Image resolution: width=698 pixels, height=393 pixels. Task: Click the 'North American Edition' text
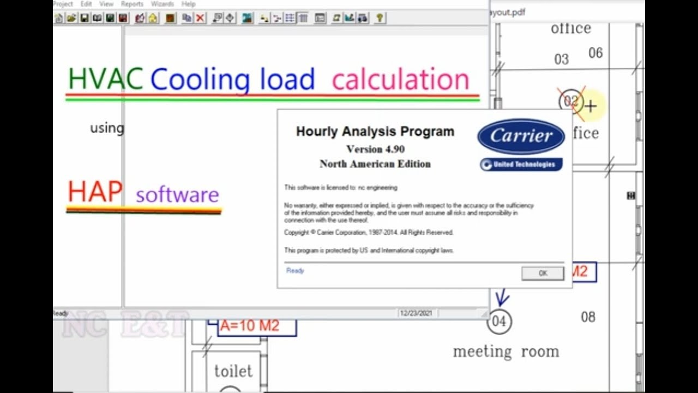[375, 164]
